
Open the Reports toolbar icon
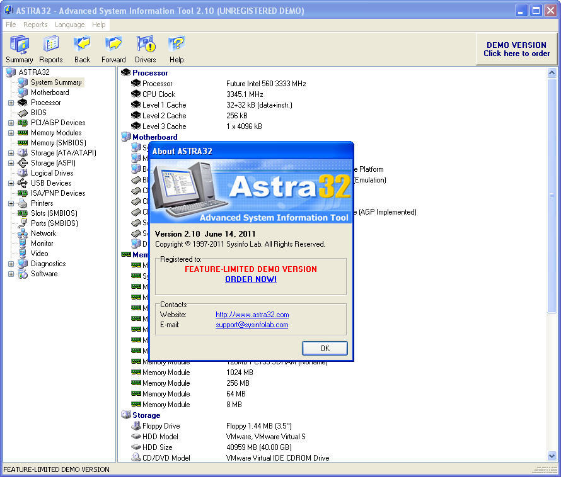pos(51,49)
